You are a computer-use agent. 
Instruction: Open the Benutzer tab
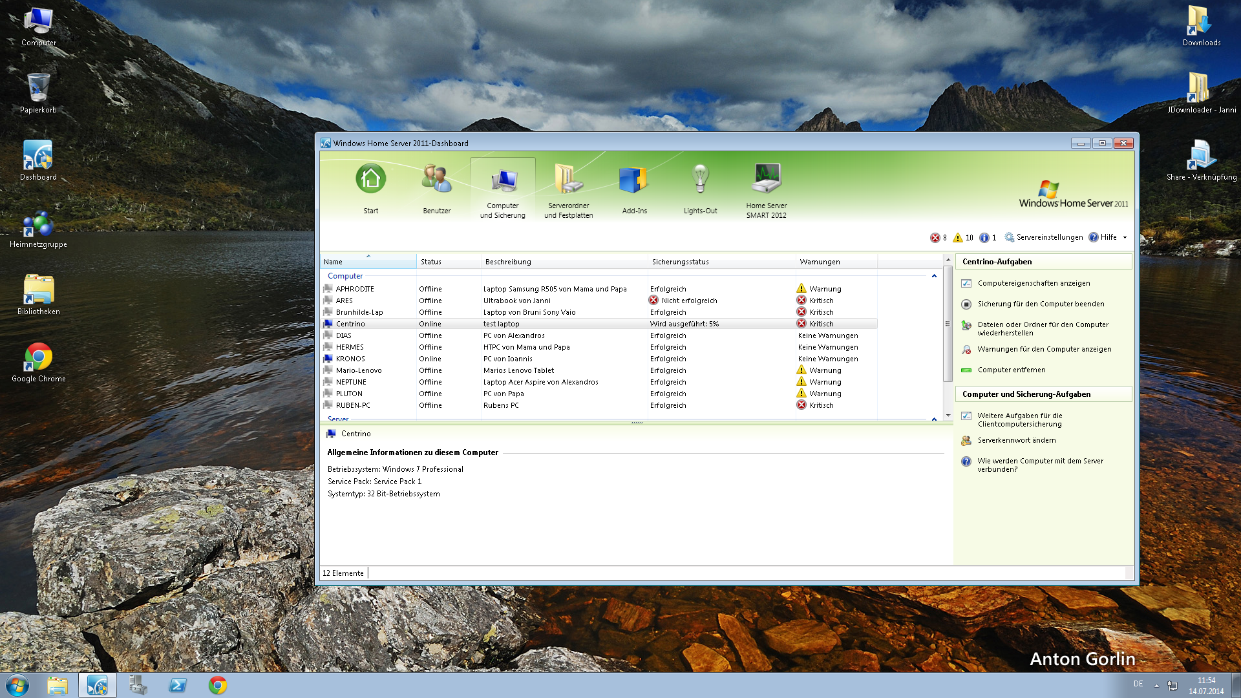click(x=437, y=189)
